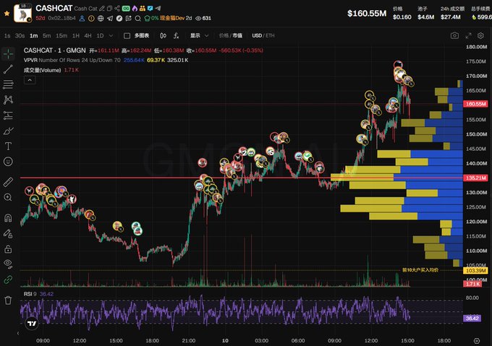The image size is (492, 346).
Task: Collapse the indicator legend chevron
Action: point(30,80)
